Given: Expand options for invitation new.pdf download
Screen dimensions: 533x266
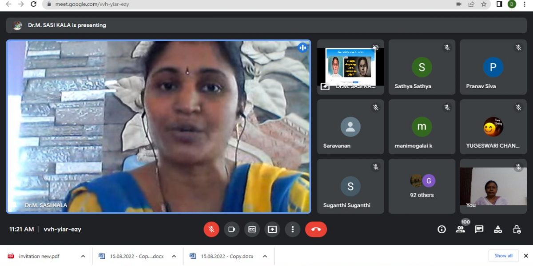Looking at the screenshot, I should [83, 256].
